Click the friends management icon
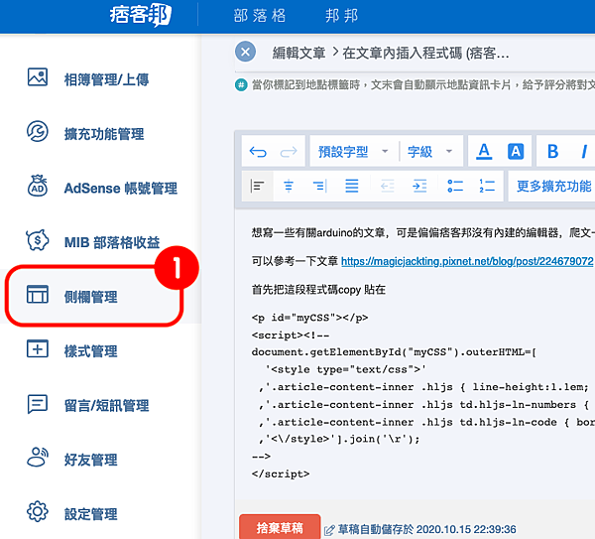This screenshot has width=595, height=539. [38, 457]
